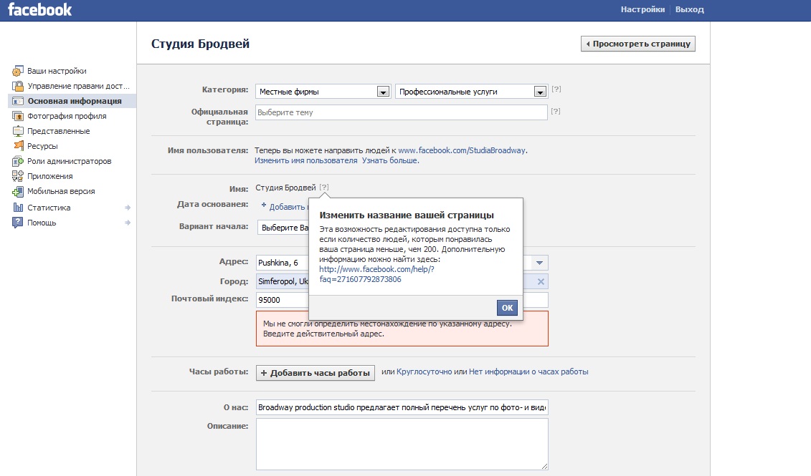Click the Узнать больше link
Image resolution: width=811 pixels, height=476 pixels.
pyautogui.click(x=389, y=160)
